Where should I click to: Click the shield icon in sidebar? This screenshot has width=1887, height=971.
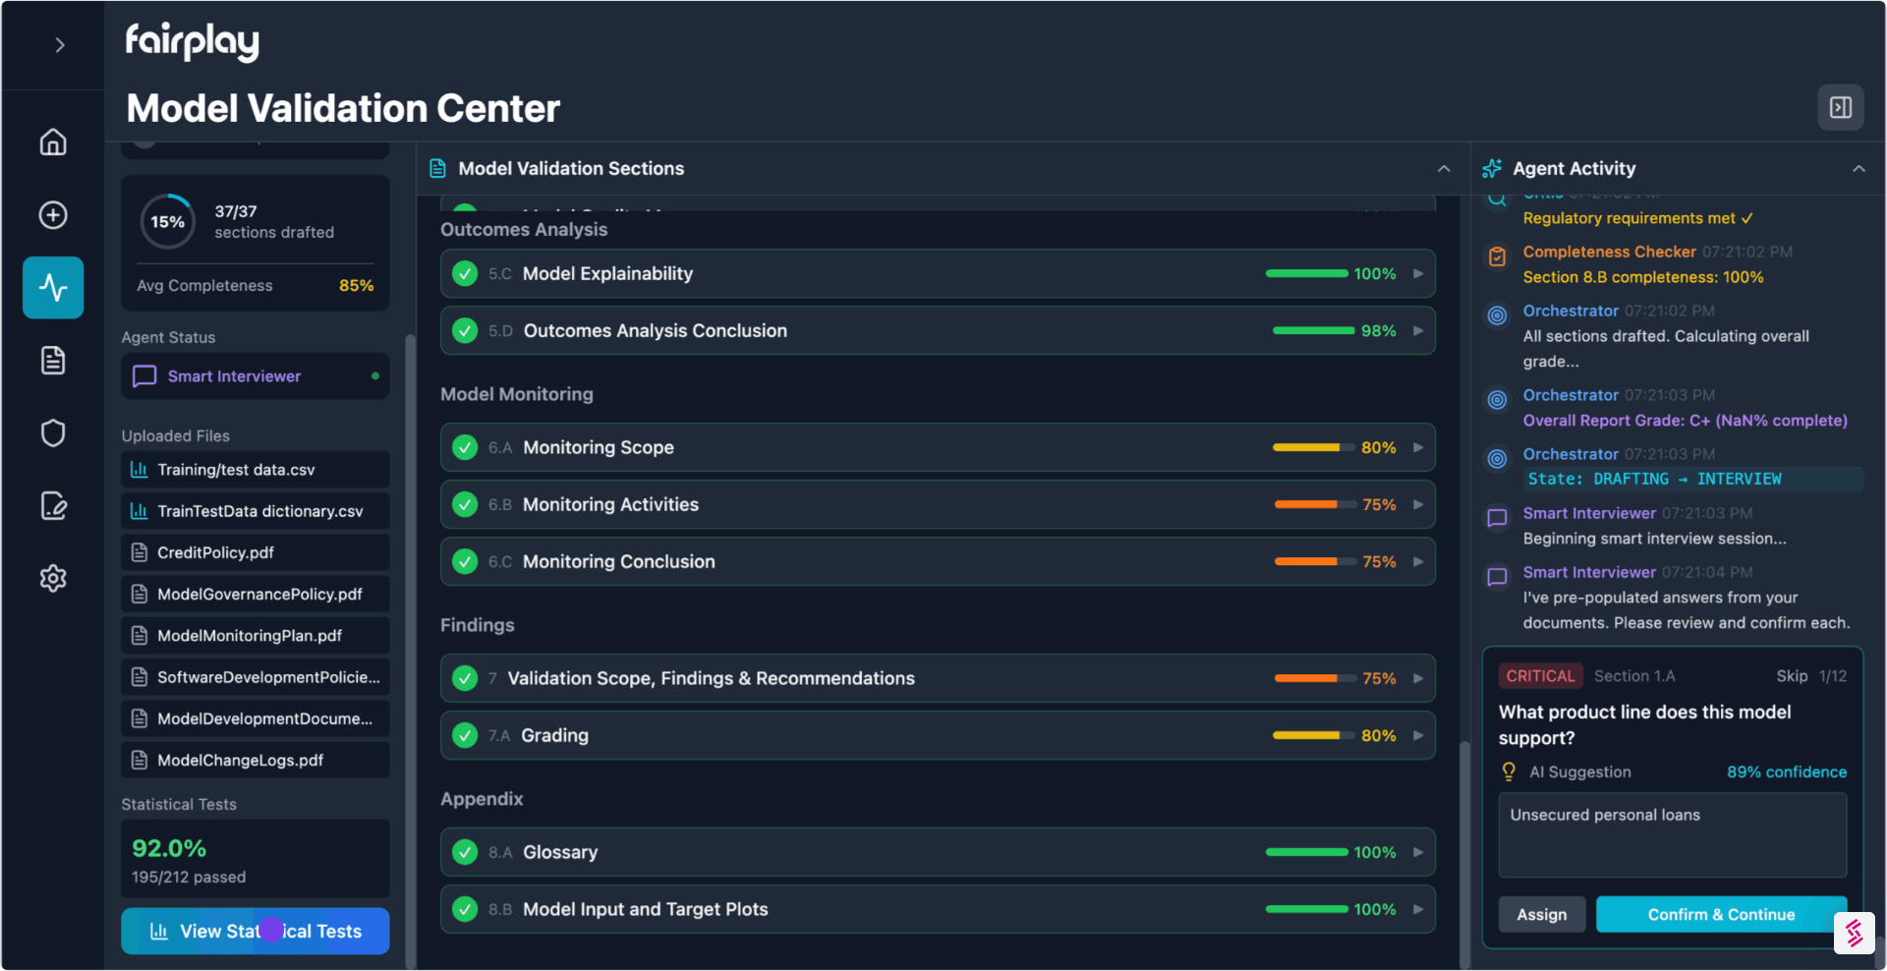[53, 433]
